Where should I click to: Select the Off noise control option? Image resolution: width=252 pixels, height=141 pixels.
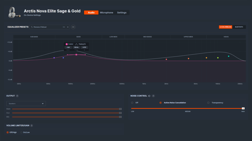132,103
